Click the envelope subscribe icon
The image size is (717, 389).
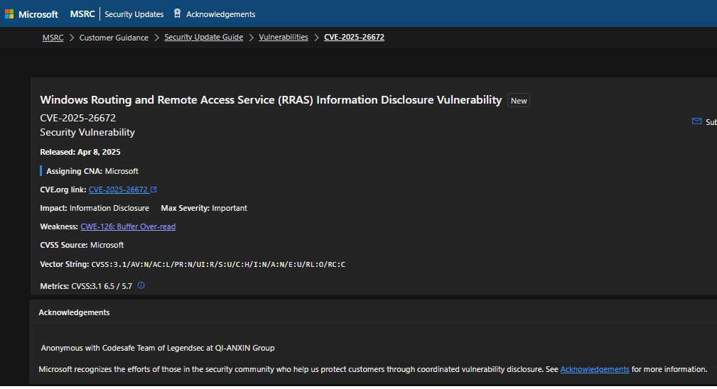(696, 121)
